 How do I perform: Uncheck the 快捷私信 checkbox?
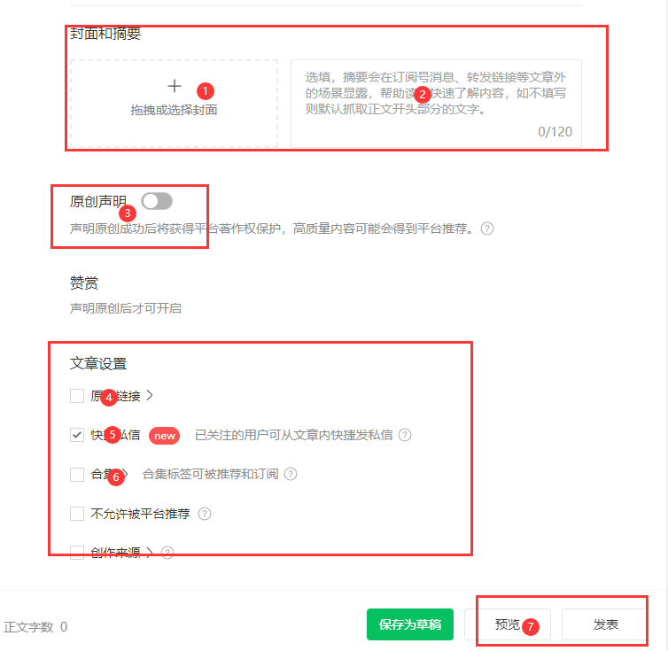coord(77,435)
